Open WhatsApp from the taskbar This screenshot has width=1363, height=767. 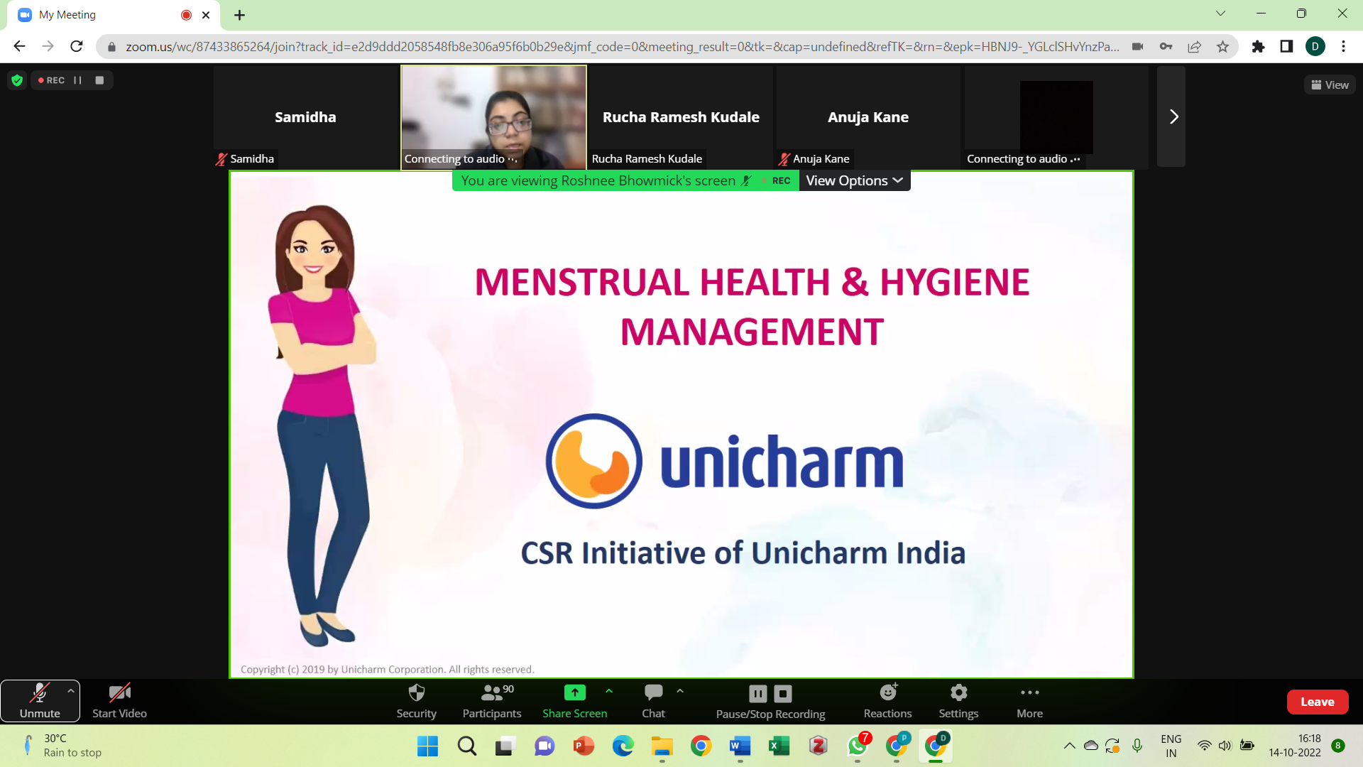click(858, 746)
